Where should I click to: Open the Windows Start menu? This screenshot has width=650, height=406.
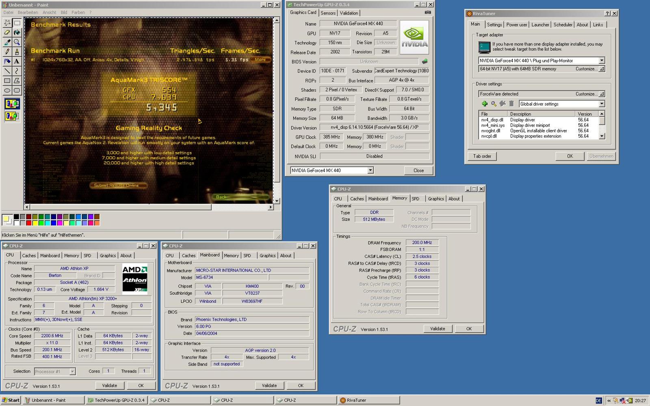[11, 400]
